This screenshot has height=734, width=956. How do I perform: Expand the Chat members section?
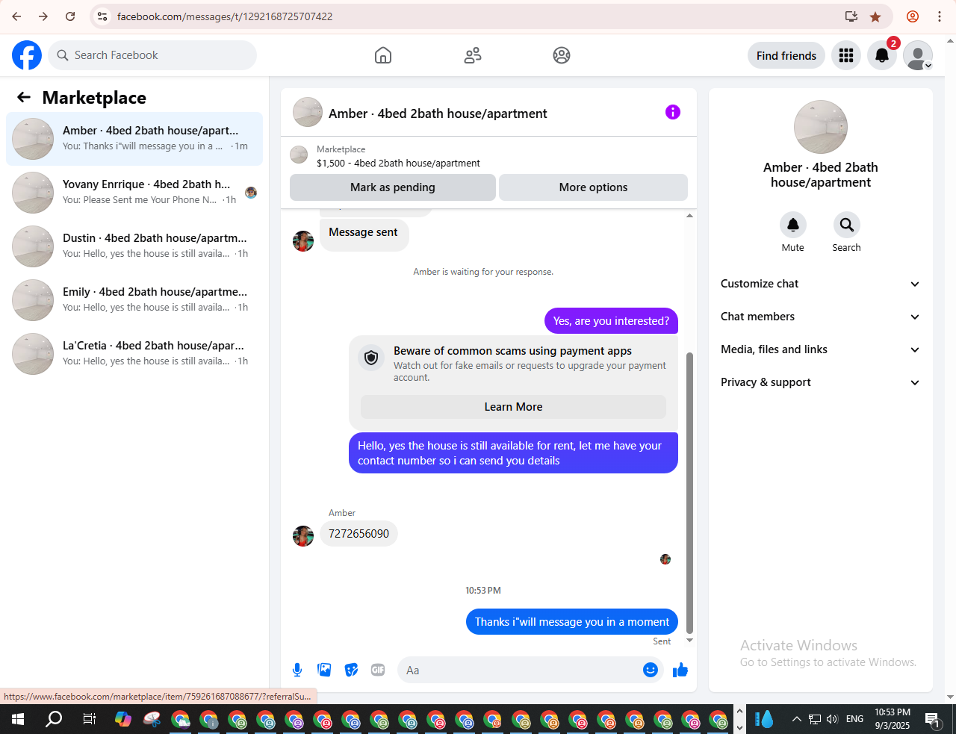click(x=821, y=317)
